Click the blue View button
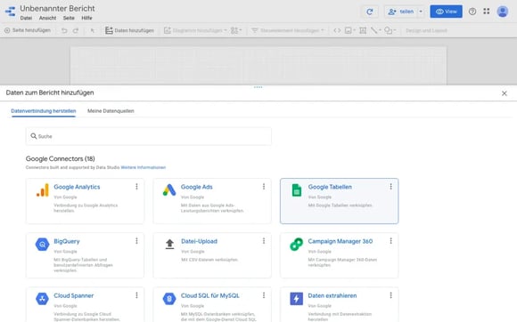 point(446,12)
